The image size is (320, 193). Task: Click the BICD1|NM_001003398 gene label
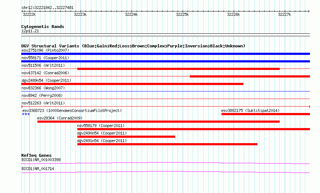pos(41,160)
